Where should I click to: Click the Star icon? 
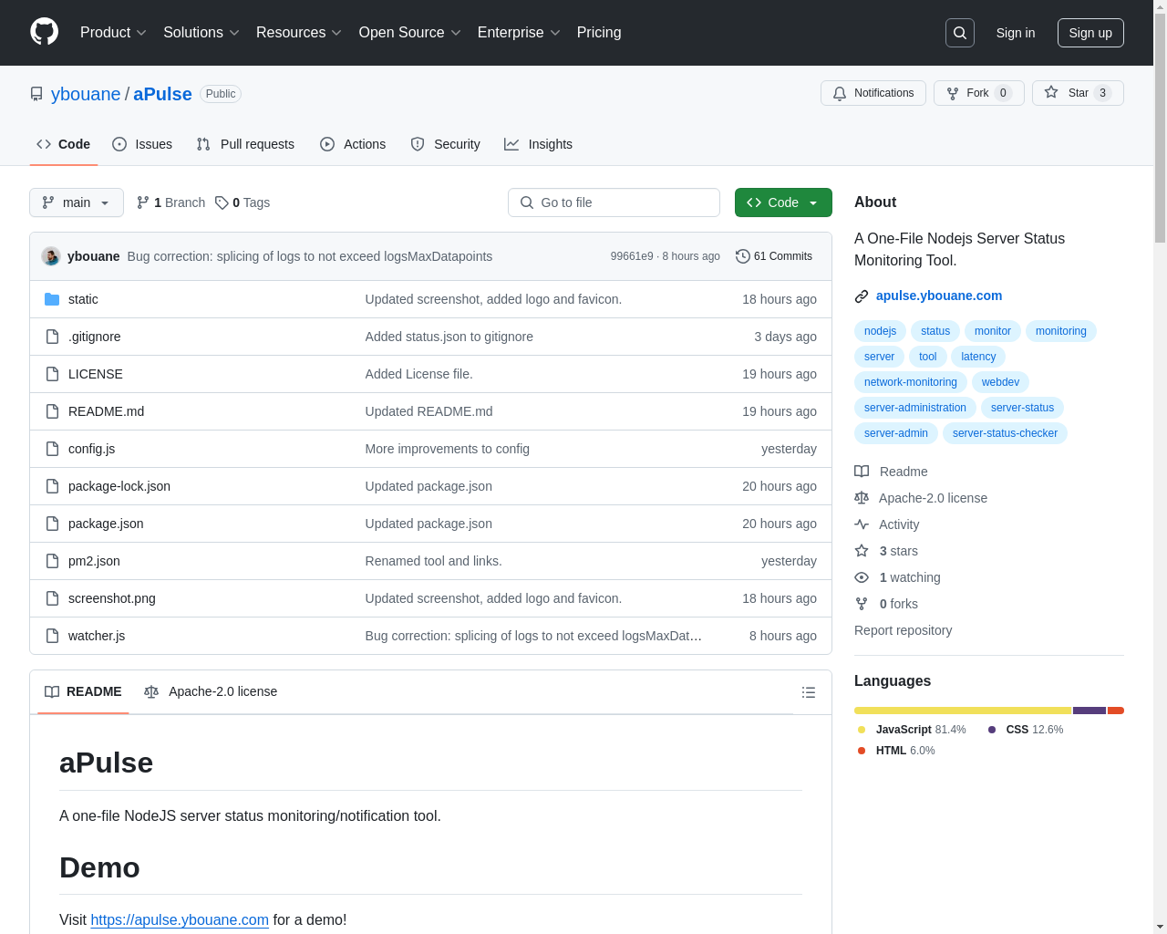[1051, 92]
